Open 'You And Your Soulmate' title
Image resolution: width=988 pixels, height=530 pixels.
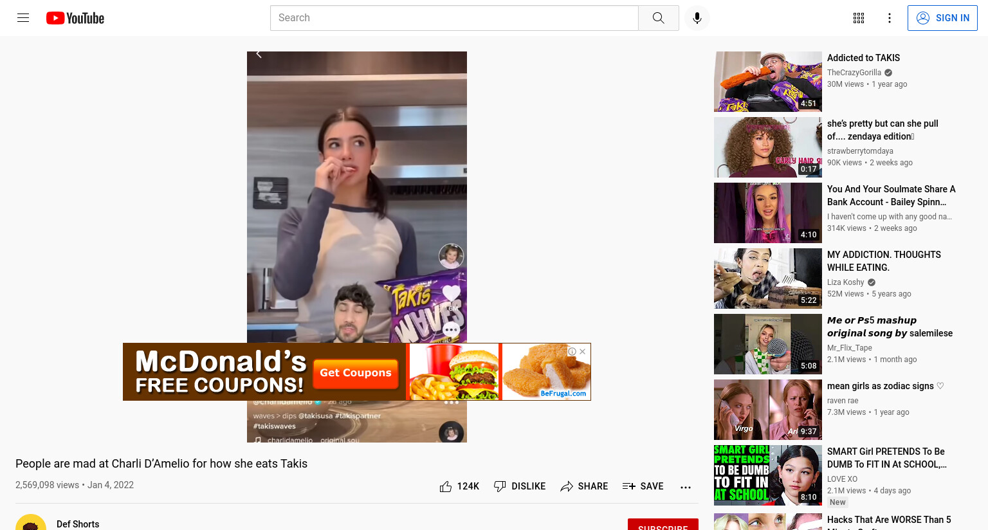(891, 196)
